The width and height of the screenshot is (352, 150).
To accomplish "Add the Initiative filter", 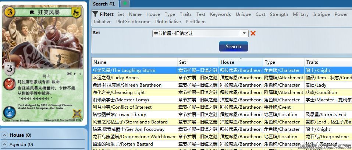I will (102, 22).
